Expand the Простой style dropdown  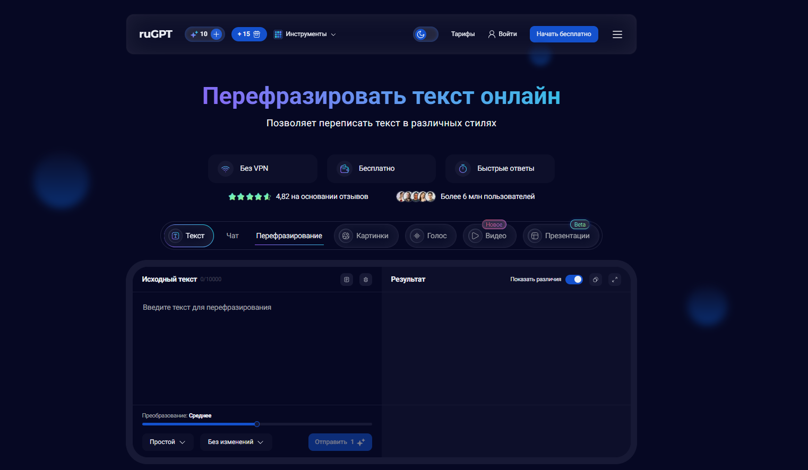click(x=168, y=442)
